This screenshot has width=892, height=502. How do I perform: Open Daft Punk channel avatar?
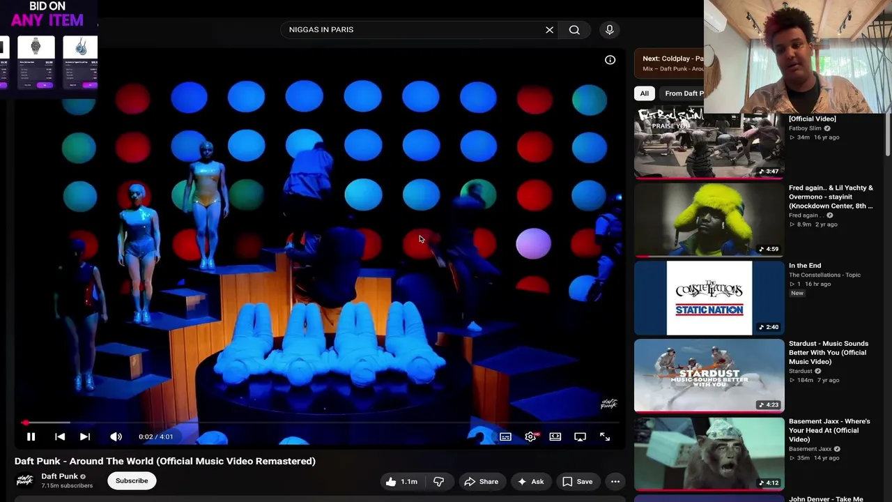(25, 480)
